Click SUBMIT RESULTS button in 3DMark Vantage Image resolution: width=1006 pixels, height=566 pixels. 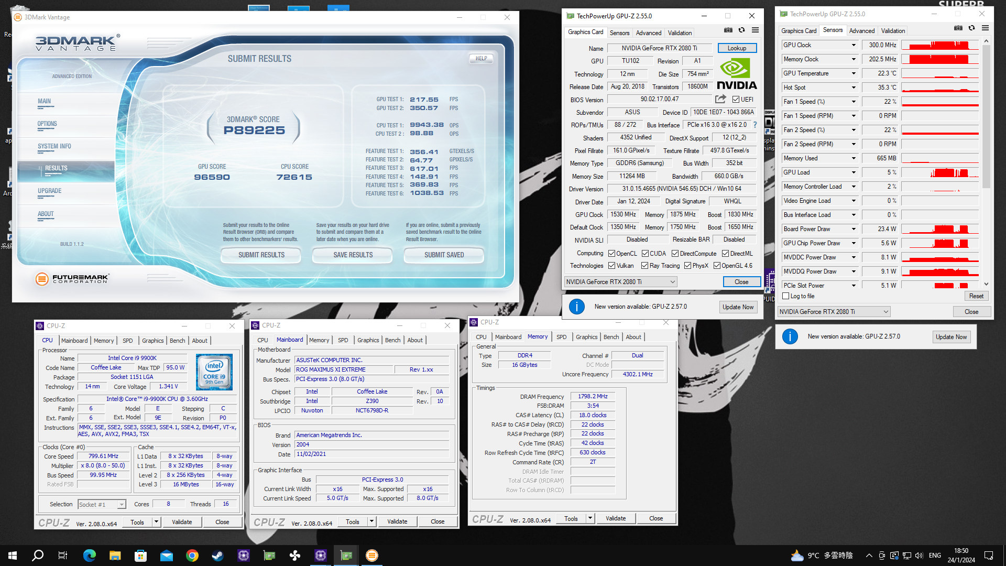point(261,255)
